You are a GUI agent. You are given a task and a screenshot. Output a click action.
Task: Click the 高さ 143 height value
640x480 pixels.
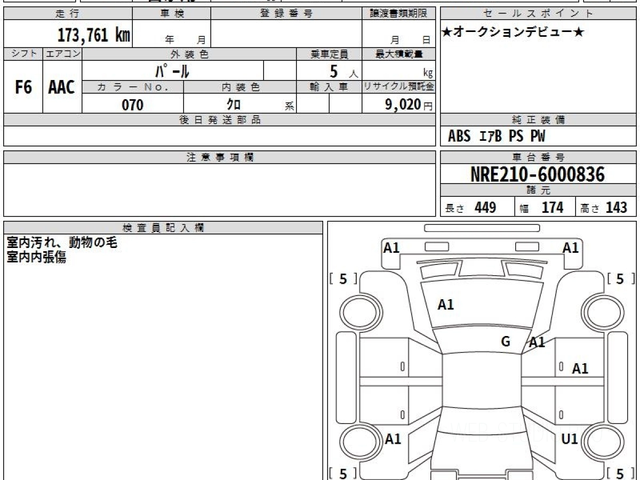604,207
